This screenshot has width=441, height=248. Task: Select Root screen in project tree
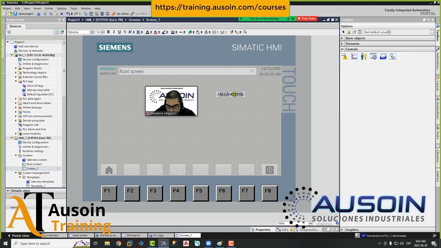coord(34,164)
